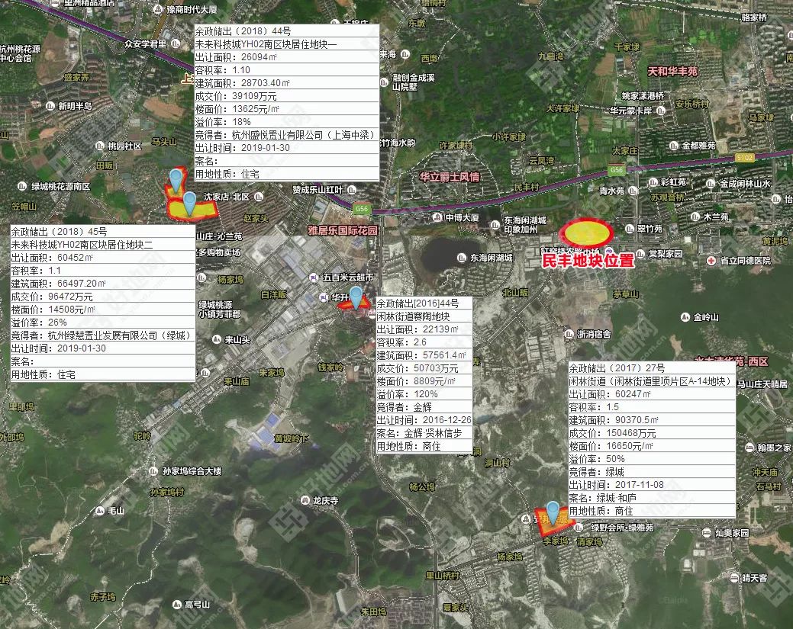Click the place icon beside 灿奥家园
Viewport: 793px width, 629px height.
707,532
